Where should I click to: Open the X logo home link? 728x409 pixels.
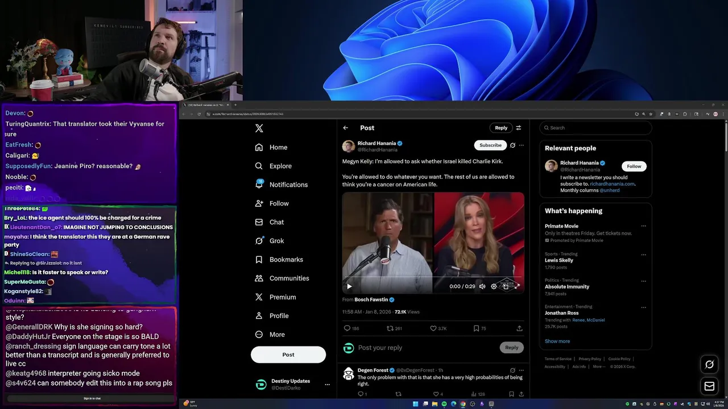(259, 128)
